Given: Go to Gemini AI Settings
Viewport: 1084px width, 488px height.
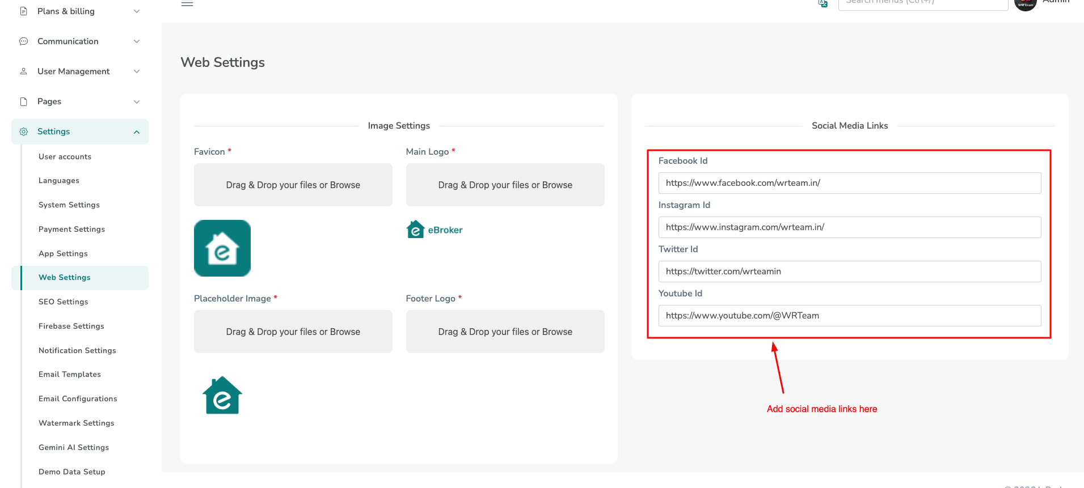Looking at the screenshot, I should click(74, 447).
